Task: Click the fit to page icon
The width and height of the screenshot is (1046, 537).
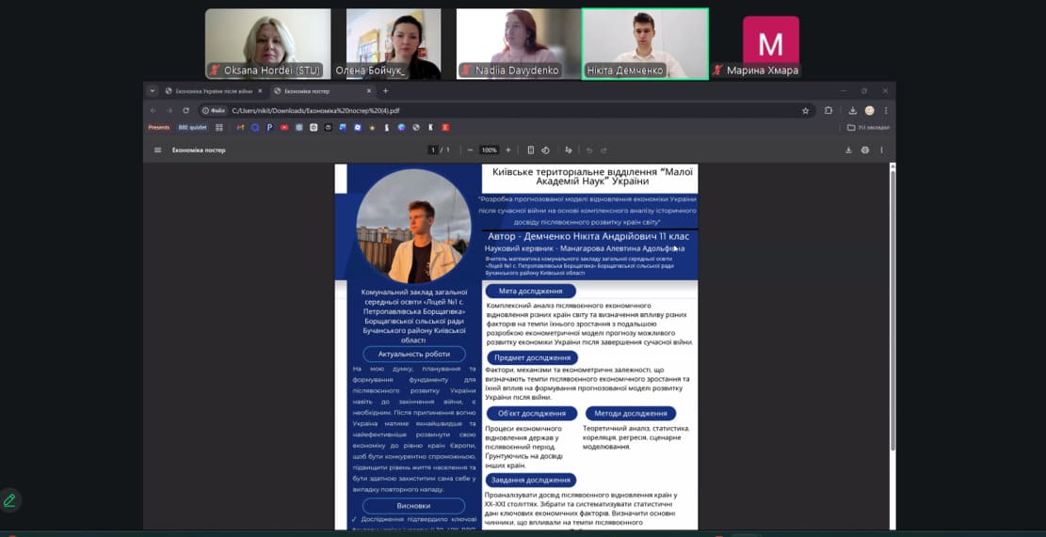Action: pyautogui.click(x=531, y=150)
